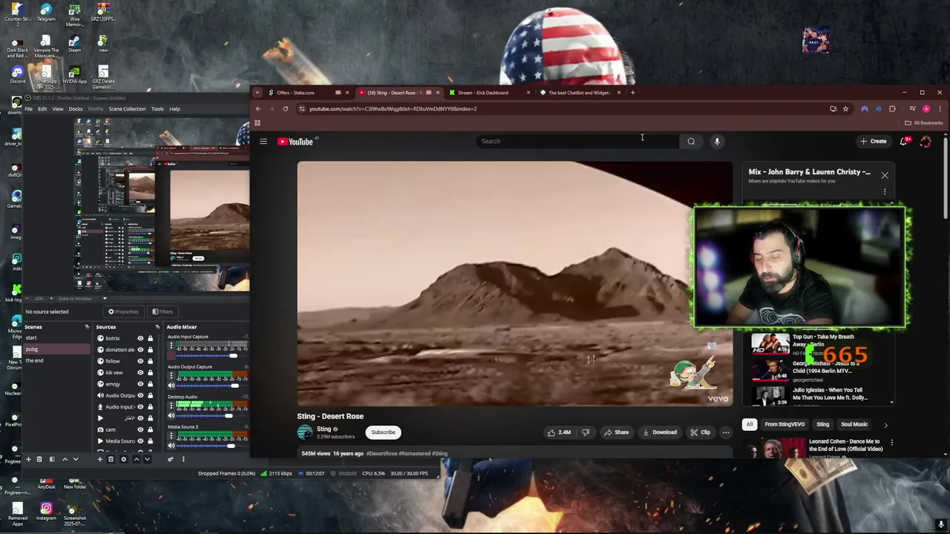Screen dimensions: 950x534
Task: Open the OBS preview scaling dropdown
Action: [105, 298]
